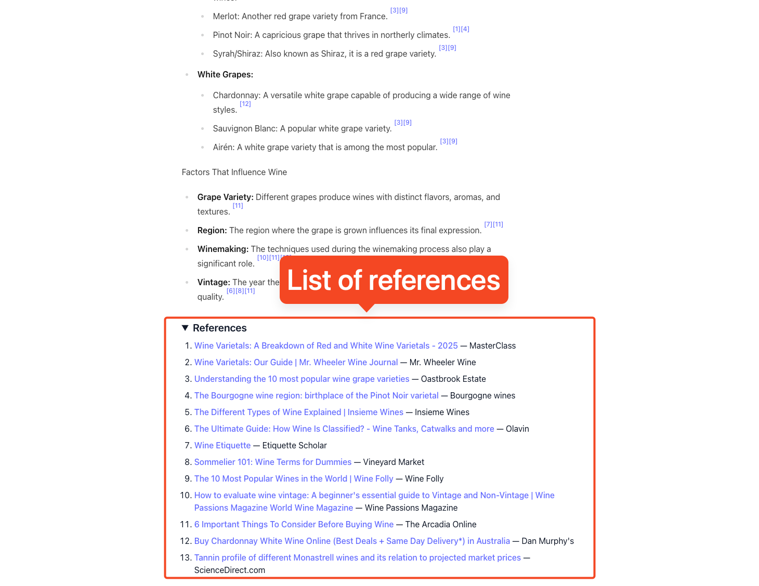The image size is (759, 586).
Task: Open the Tannin profile of Monastrell wines link
Action: (x=357, y=557)
